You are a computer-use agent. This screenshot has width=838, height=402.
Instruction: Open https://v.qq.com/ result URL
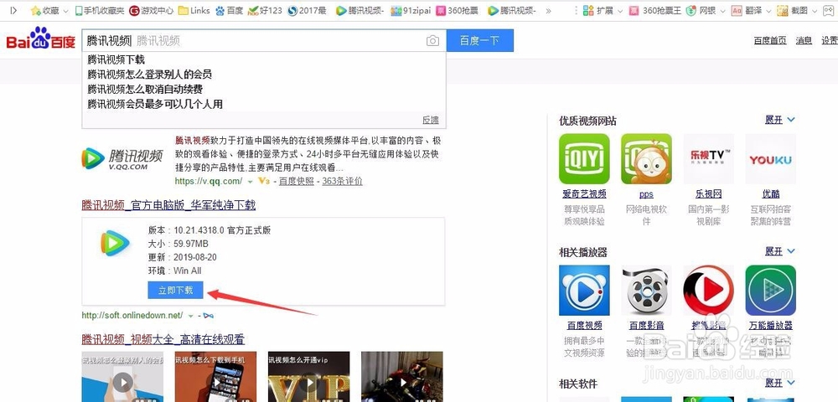pos(209,181)
